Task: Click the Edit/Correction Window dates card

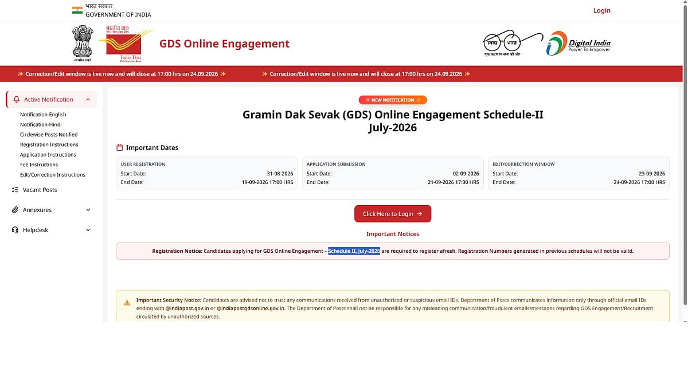Action: [578, 173]
